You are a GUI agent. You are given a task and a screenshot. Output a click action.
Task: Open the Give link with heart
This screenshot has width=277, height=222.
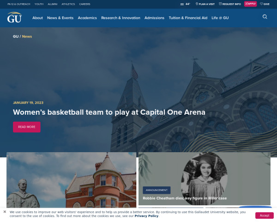click(x=265, y=4)
